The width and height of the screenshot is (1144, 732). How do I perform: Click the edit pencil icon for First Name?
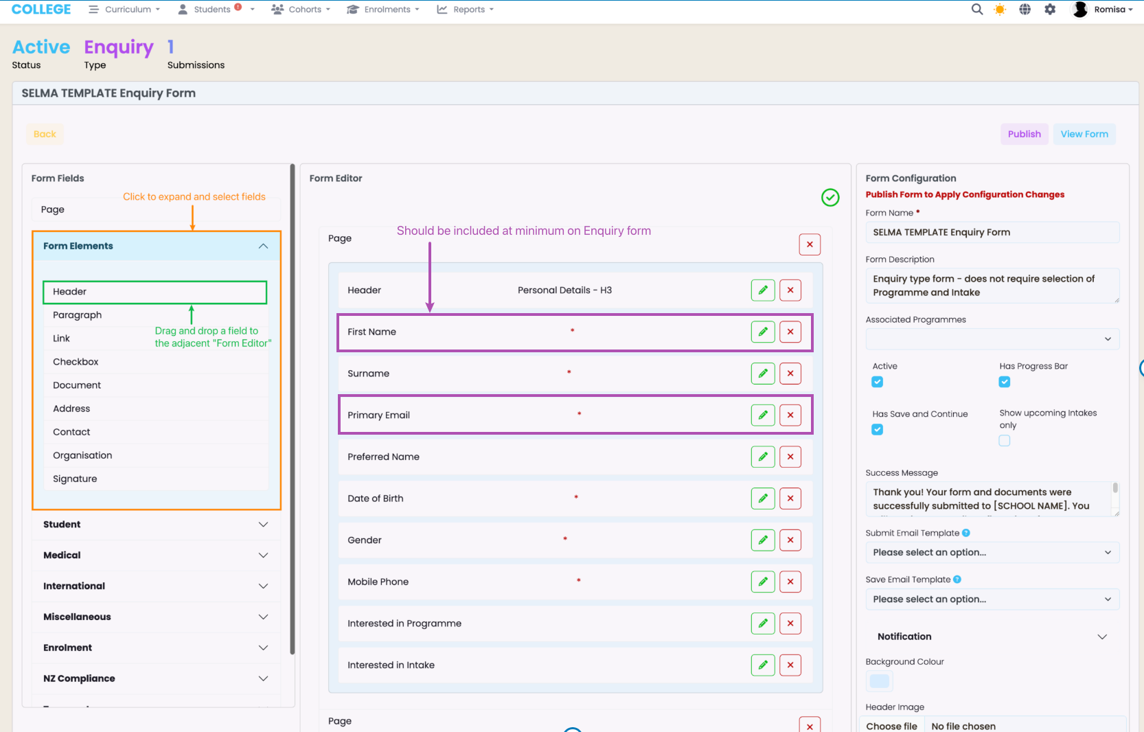click(x=762, y=332)
